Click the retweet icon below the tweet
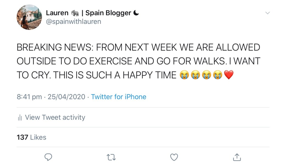The image size is (282, 166). click(x=111, y=157)
